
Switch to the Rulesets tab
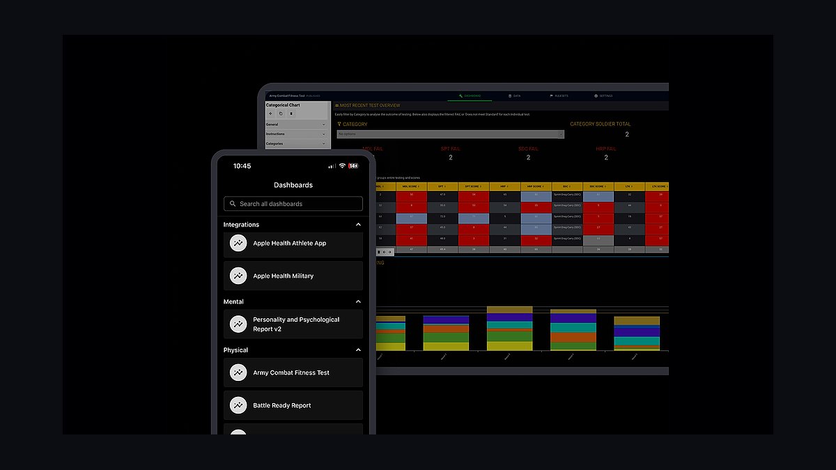pos(559,95)
